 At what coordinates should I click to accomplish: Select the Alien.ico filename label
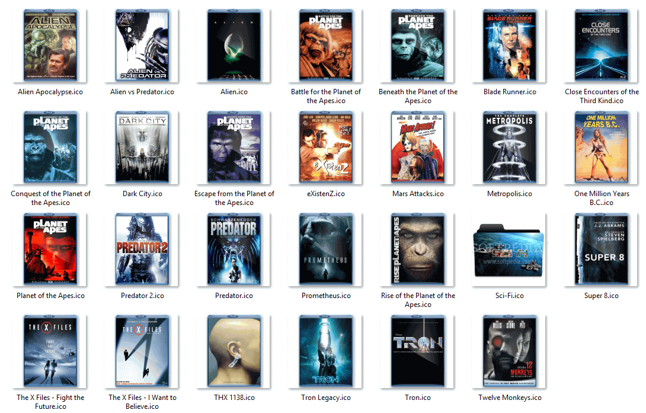pos(234,92)
